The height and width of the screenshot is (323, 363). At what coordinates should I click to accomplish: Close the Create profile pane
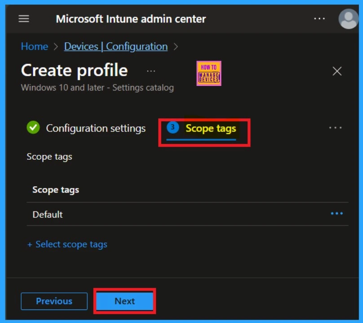(337, 71)
